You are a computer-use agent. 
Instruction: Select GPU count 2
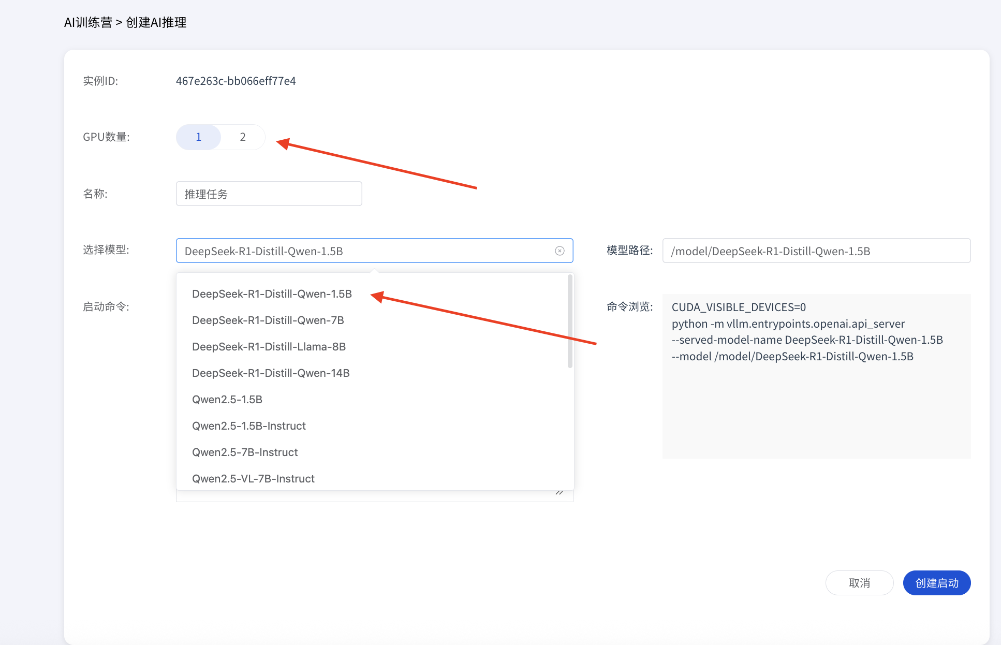pyautogui.click(x=243, y=137)
